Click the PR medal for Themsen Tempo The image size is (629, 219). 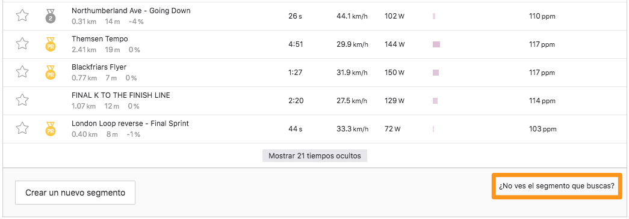pyautogui.click(x=51, y=44)
